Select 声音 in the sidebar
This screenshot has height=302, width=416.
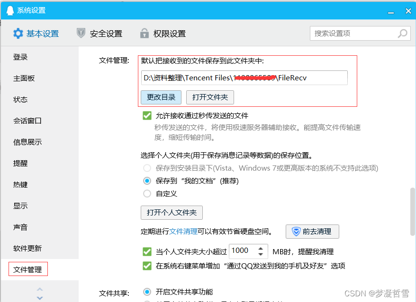click(x=20, y=227)
